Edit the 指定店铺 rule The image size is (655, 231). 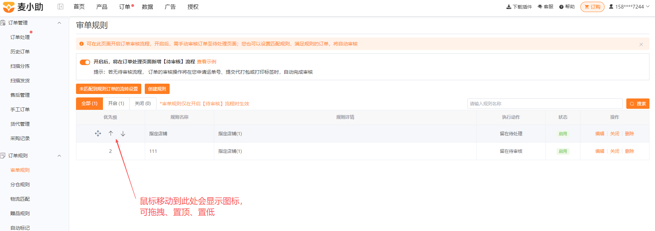pos(600,134)
